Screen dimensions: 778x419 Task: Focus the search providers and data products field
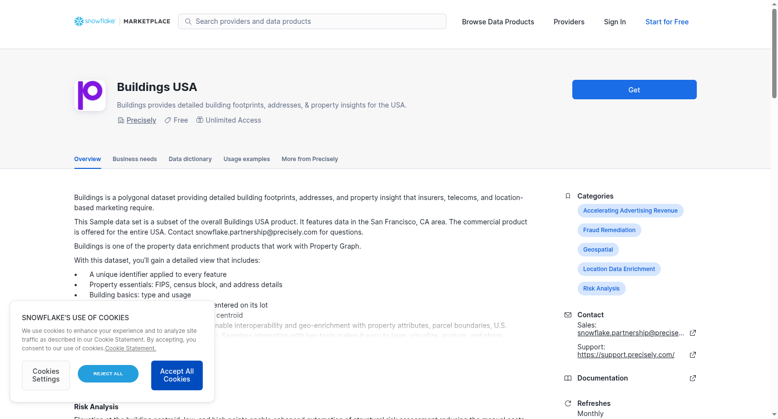(x=312, y=21)
